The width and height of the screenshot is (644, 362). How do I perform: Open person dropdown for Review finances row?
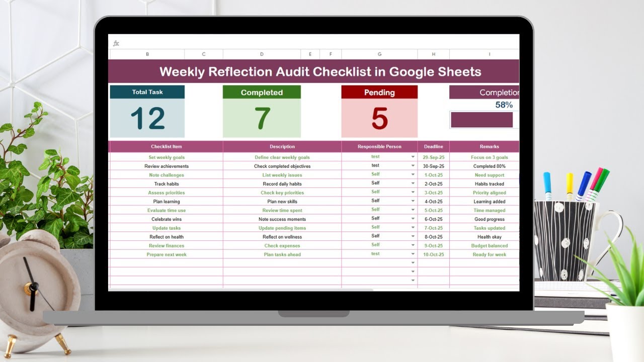413,245
